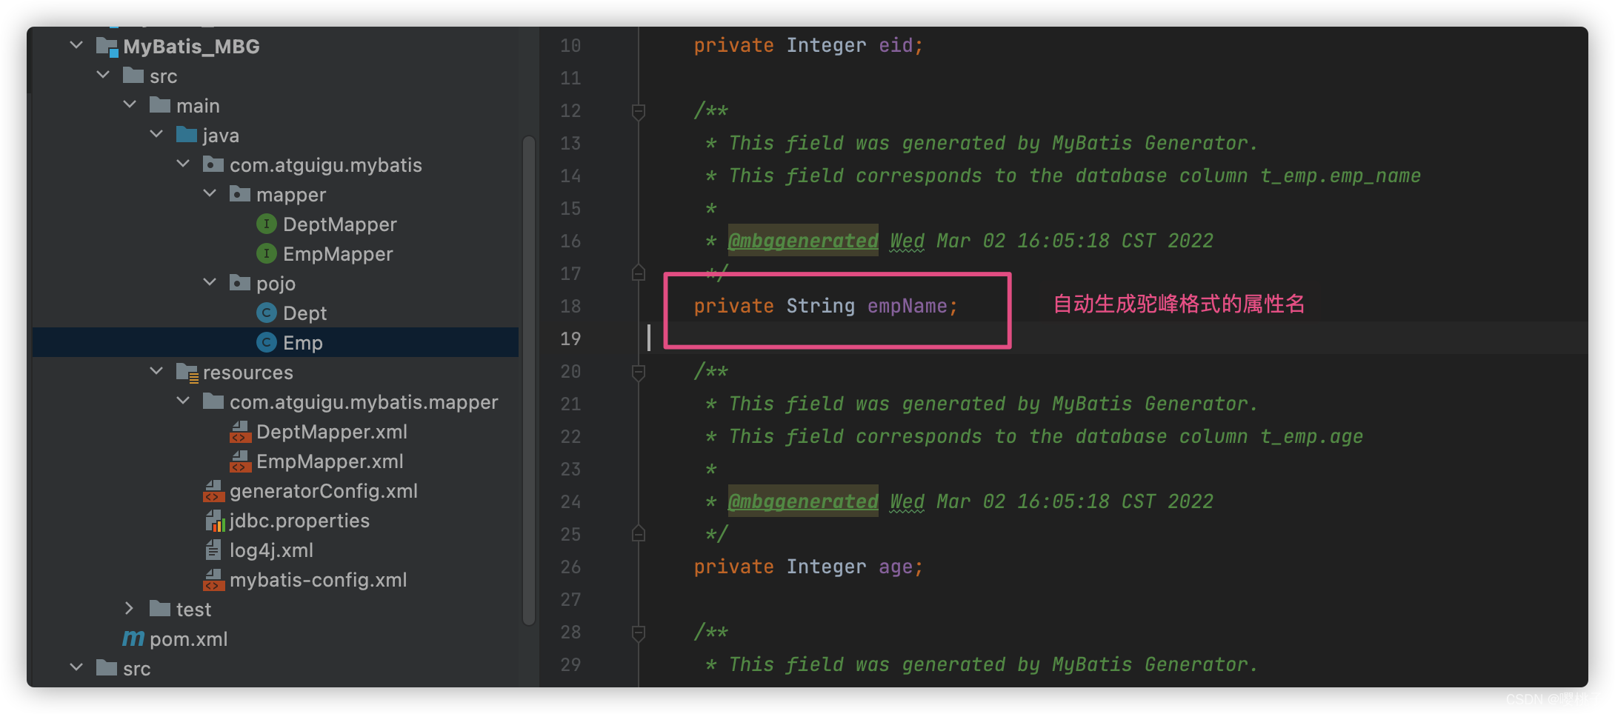Click the pom.xml Maven icon
The height and width of the screenshot is (714, 1615).
(133, 638)
